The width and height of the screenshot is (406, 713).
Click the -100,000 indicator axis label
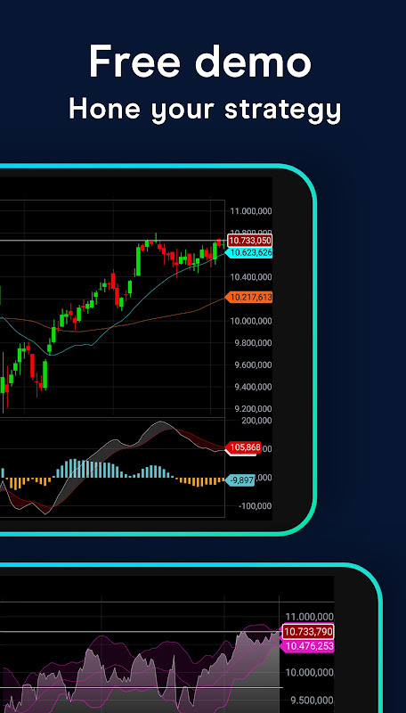(256, 506)
